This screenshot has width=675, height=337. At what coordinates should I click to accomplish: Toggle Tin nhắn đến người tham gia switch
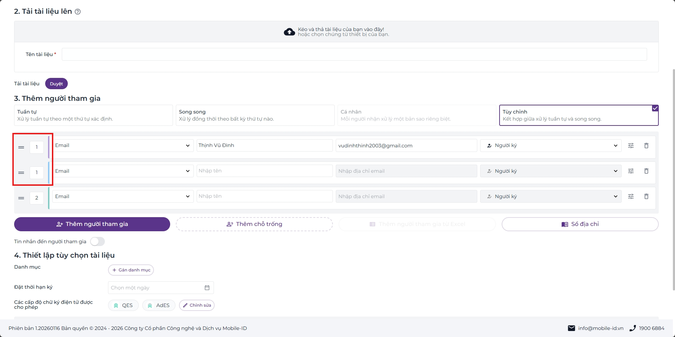pos(97,241)
